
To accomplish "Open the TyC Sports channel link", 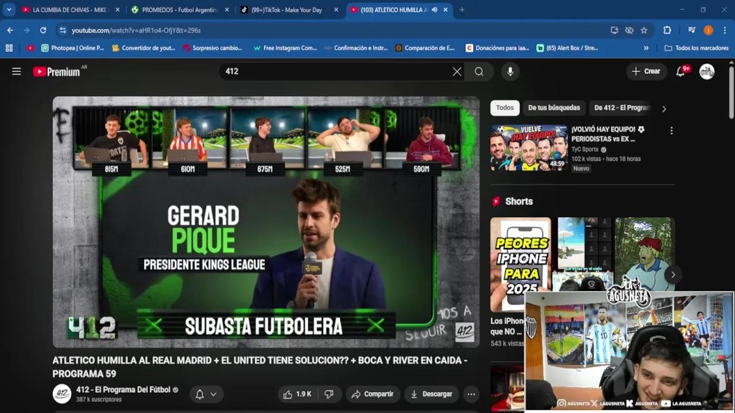I will point(585,149).
